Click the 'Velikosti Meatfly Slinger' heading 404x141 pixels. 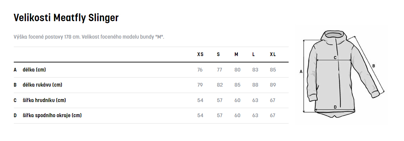click(66, 18)
